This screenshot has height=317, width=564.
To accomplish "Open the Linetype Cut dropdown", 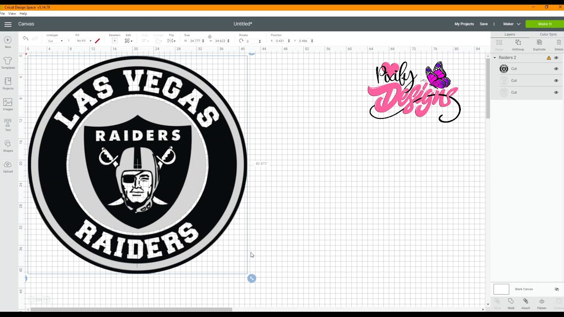I will click(x=55, y=41).
